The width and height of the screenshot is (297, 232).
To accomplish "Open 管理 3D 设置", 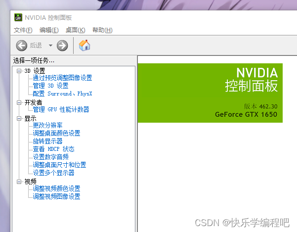I will coord(50,86).
